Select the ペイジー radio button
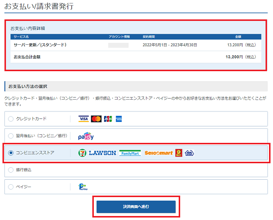This screenshot has height=220, width=273. click(11, 187)
